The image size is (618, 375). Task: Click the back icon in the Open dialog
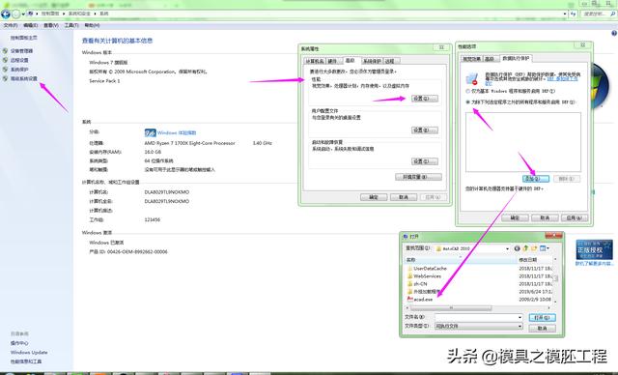[x=518, y=248]
